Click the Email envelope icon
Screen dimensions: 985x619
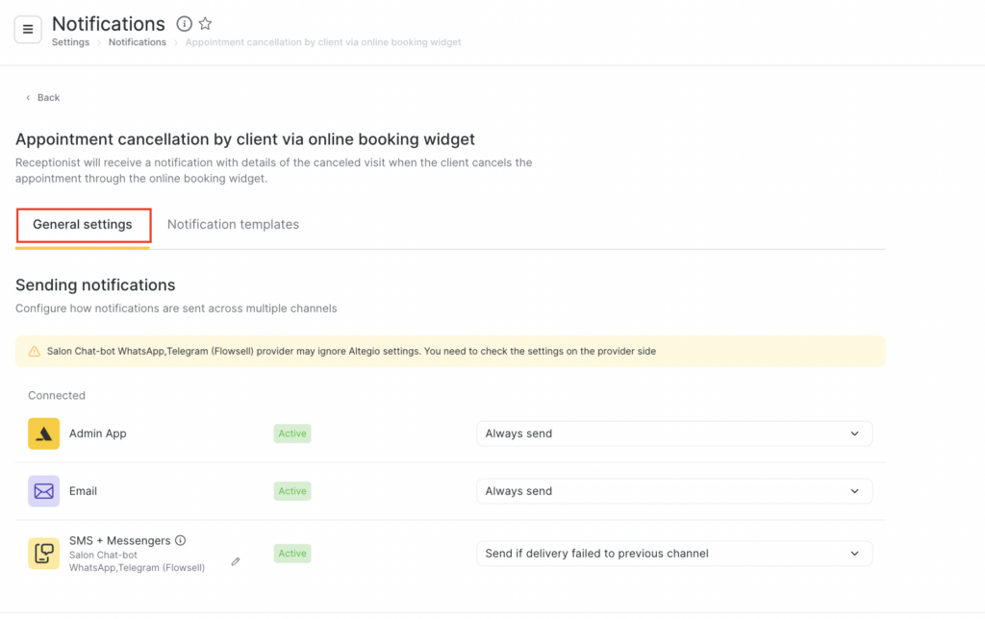tap(43, 491)
